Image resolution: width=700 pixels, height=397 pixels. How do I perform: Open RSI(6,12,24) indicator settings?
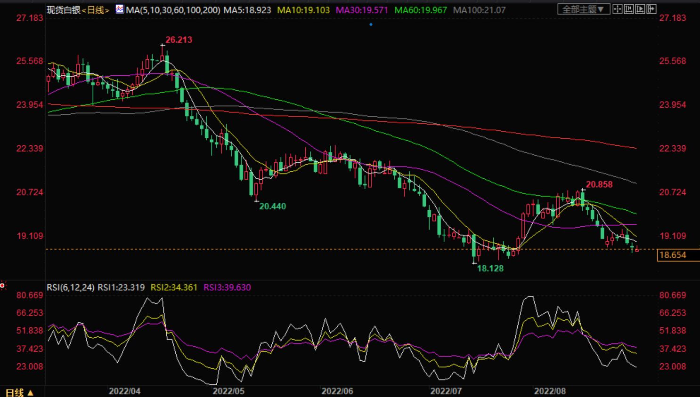point(71,287)
